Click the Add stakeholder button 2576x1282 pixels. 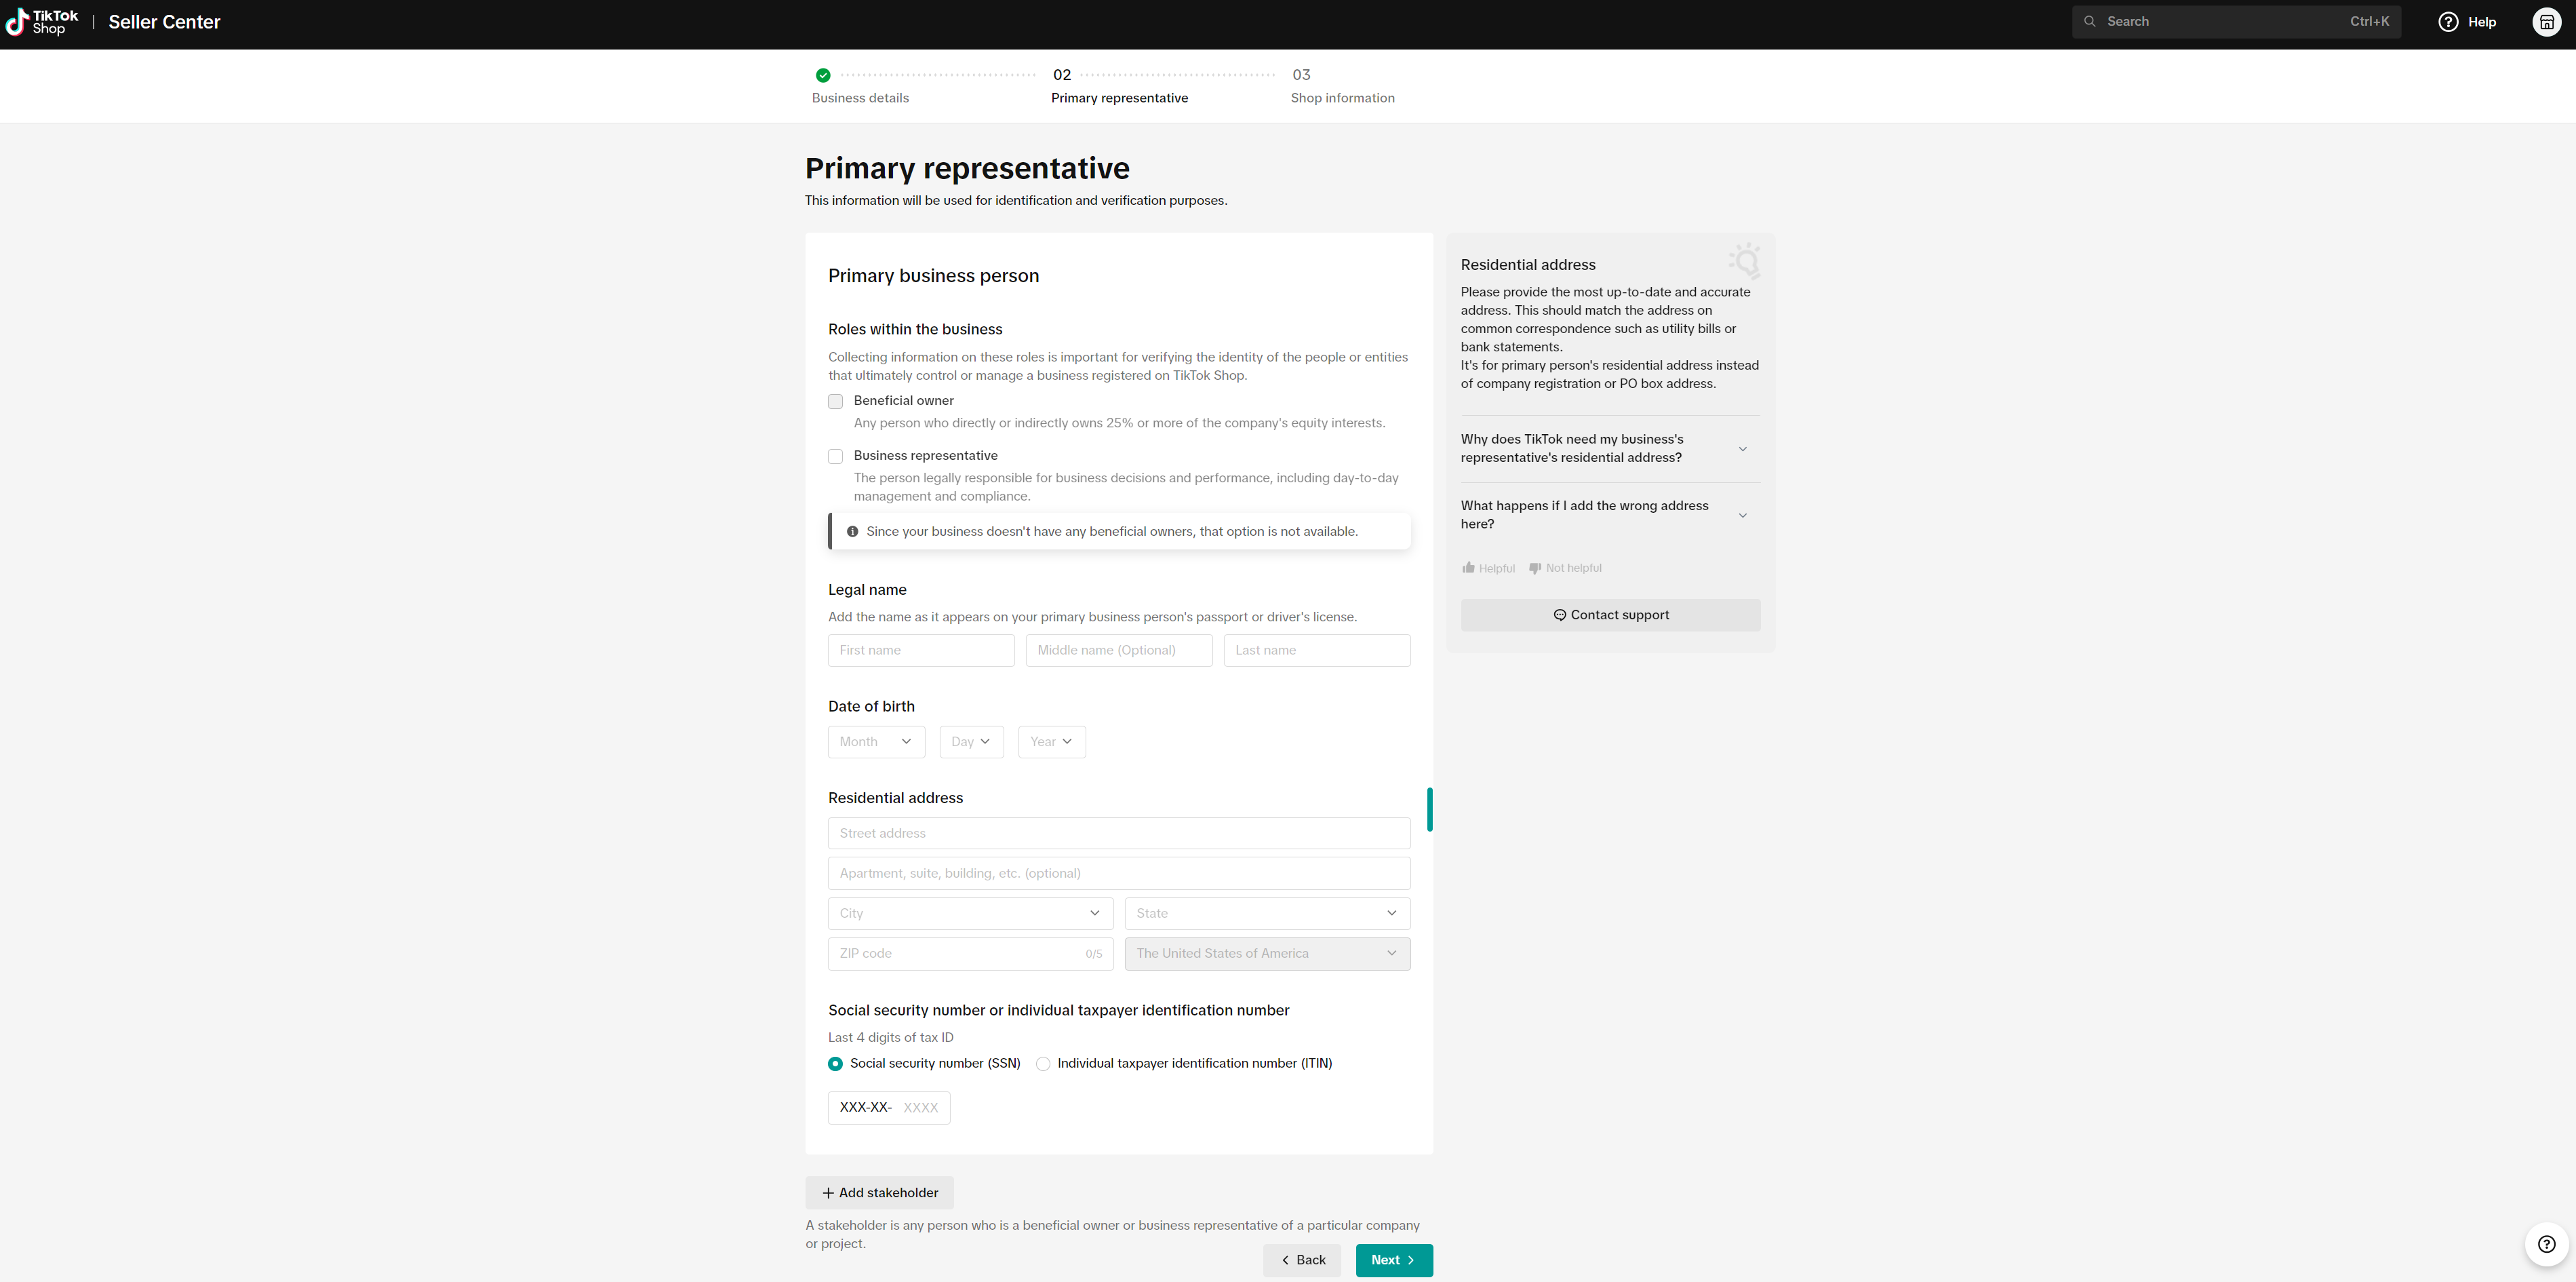click(880, 1193)
